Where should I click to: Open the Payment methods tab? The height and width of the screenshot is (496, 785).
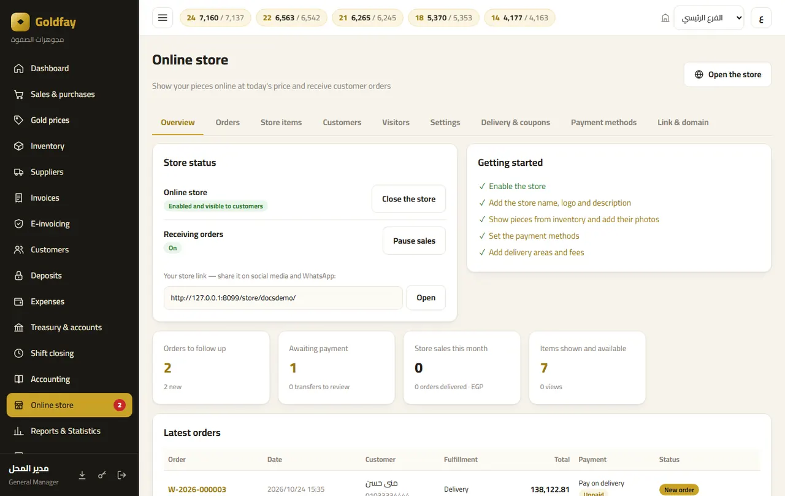(603, 122)
